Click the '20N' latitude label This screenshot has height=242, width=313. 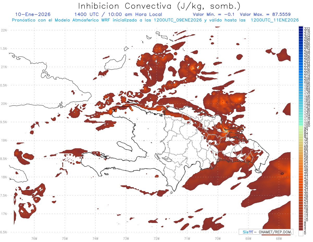4,104
